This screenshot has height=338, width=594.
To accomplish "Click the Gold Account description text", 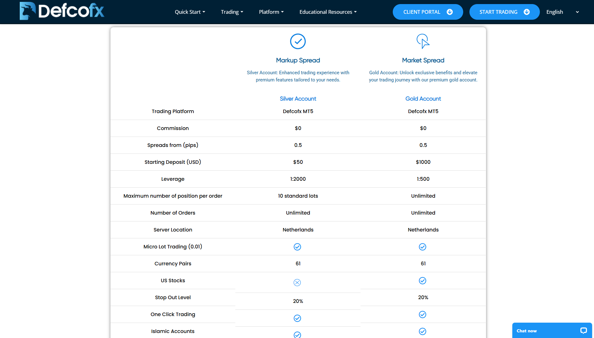I will point(423,76).
